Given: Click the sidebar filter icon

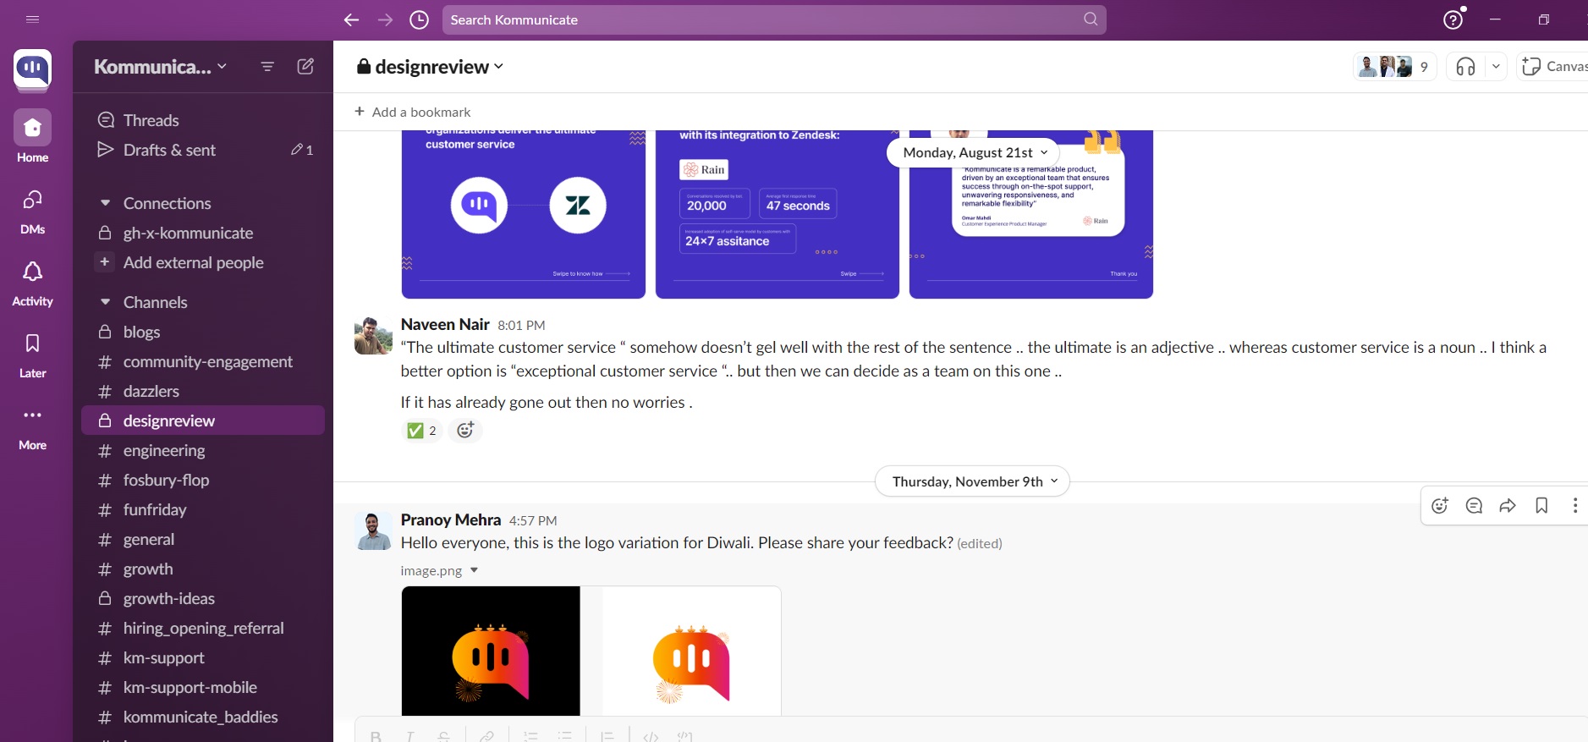Looking at the screenshot, I should point(267,67).
